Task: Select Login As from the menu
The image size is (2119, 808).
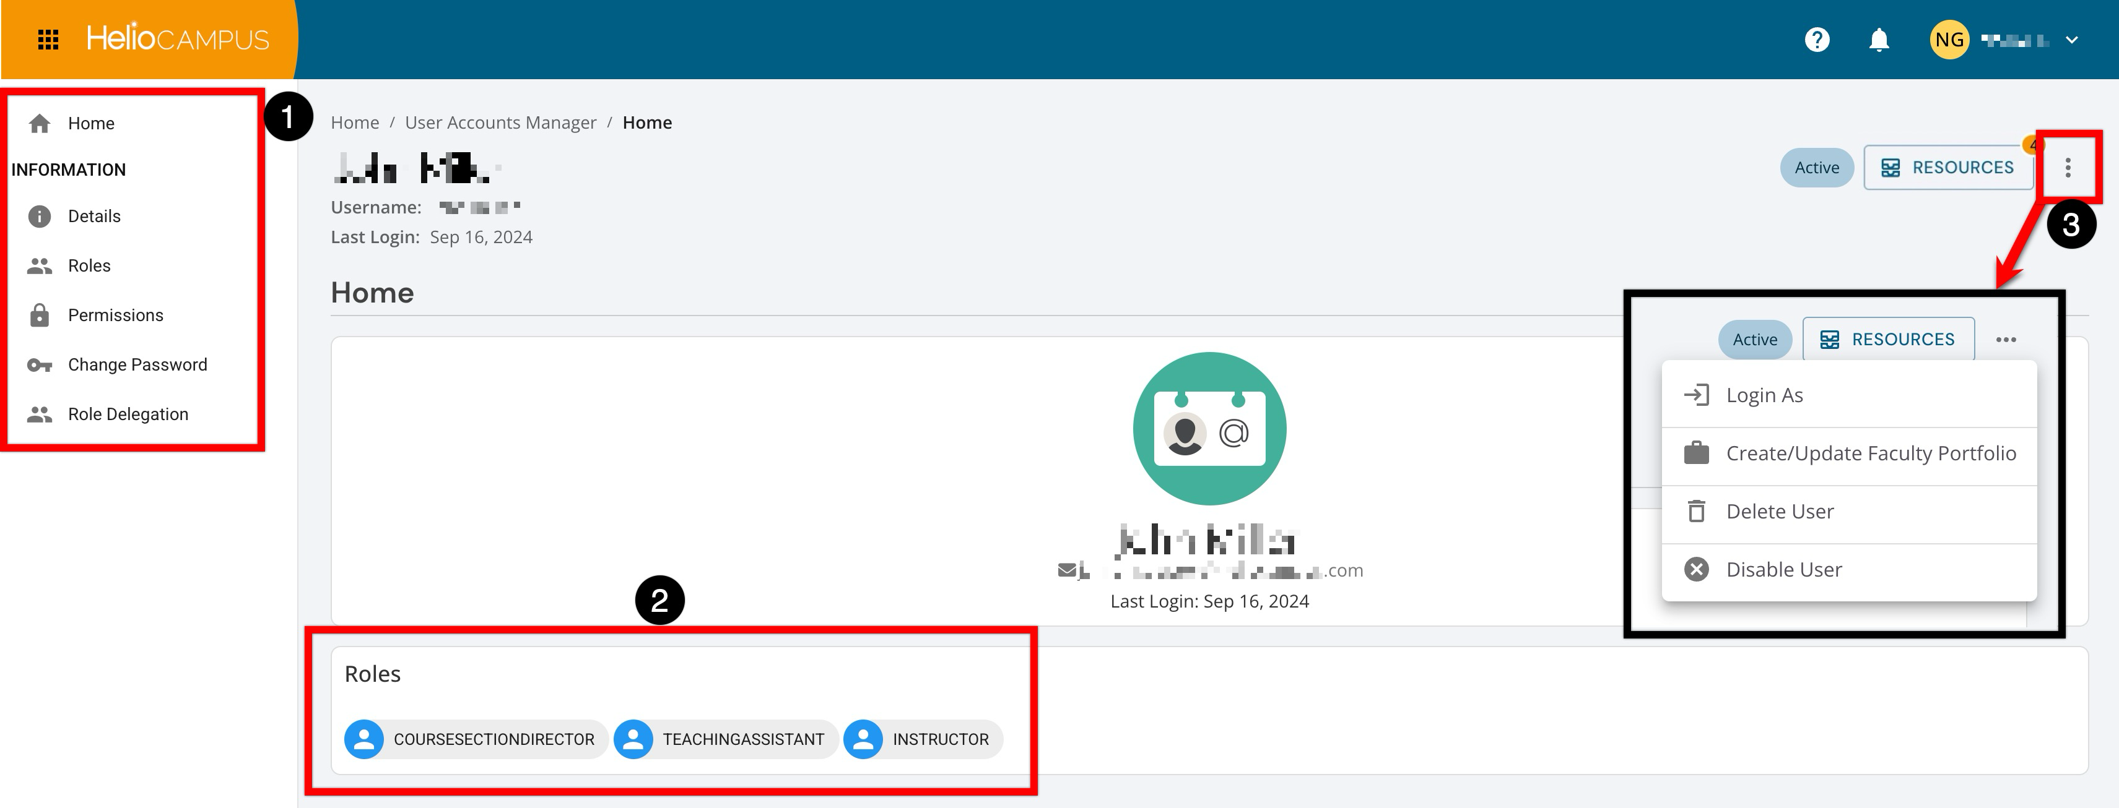Action: 1848,395
